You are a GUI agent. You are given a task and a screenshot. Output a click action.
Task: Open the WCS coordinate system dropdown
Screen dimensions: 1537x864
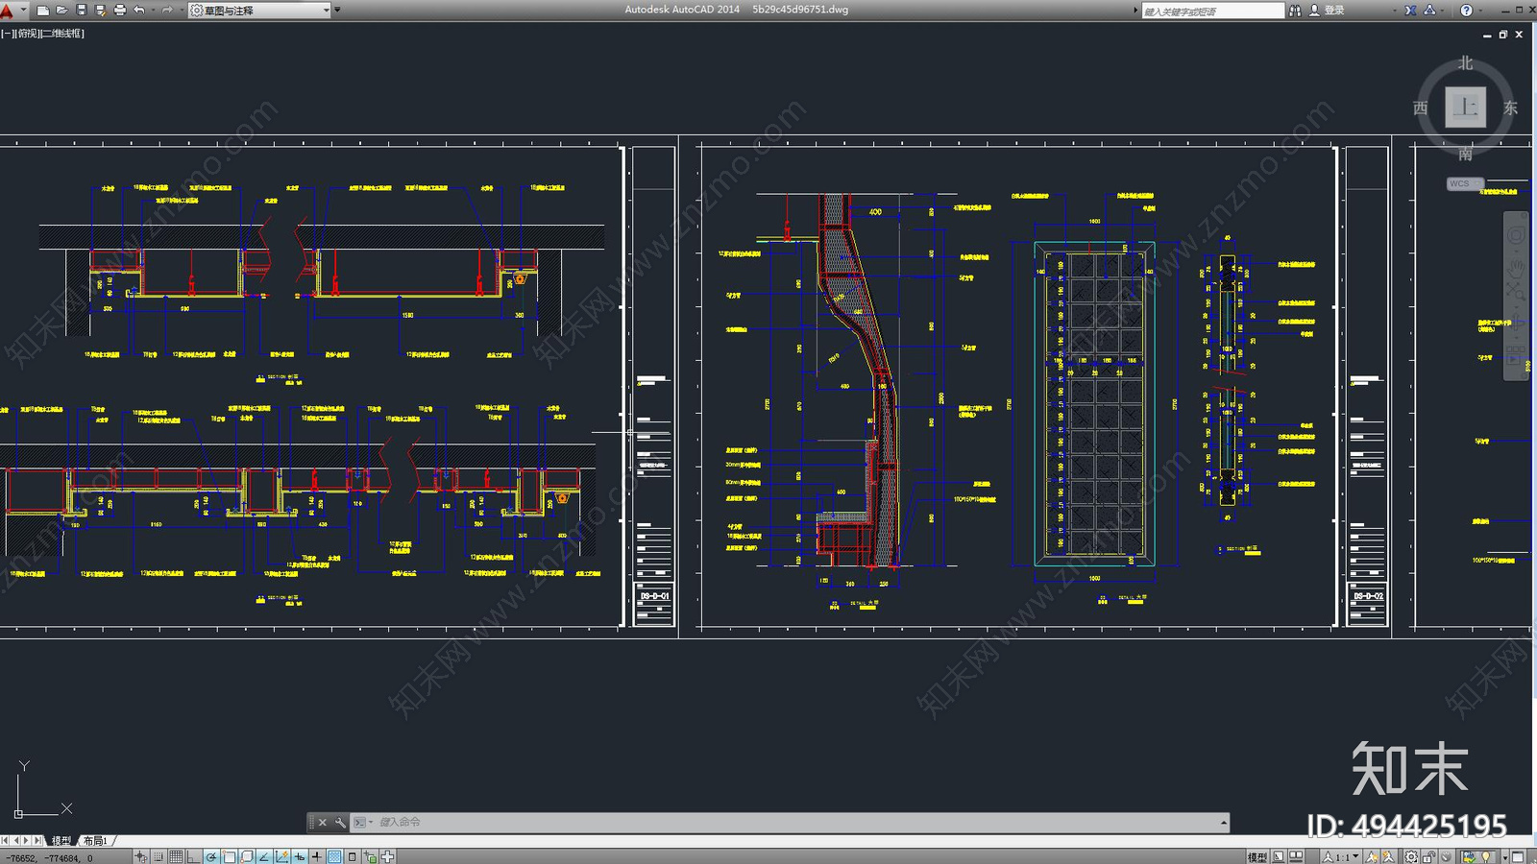click(x=1465, y=183)
